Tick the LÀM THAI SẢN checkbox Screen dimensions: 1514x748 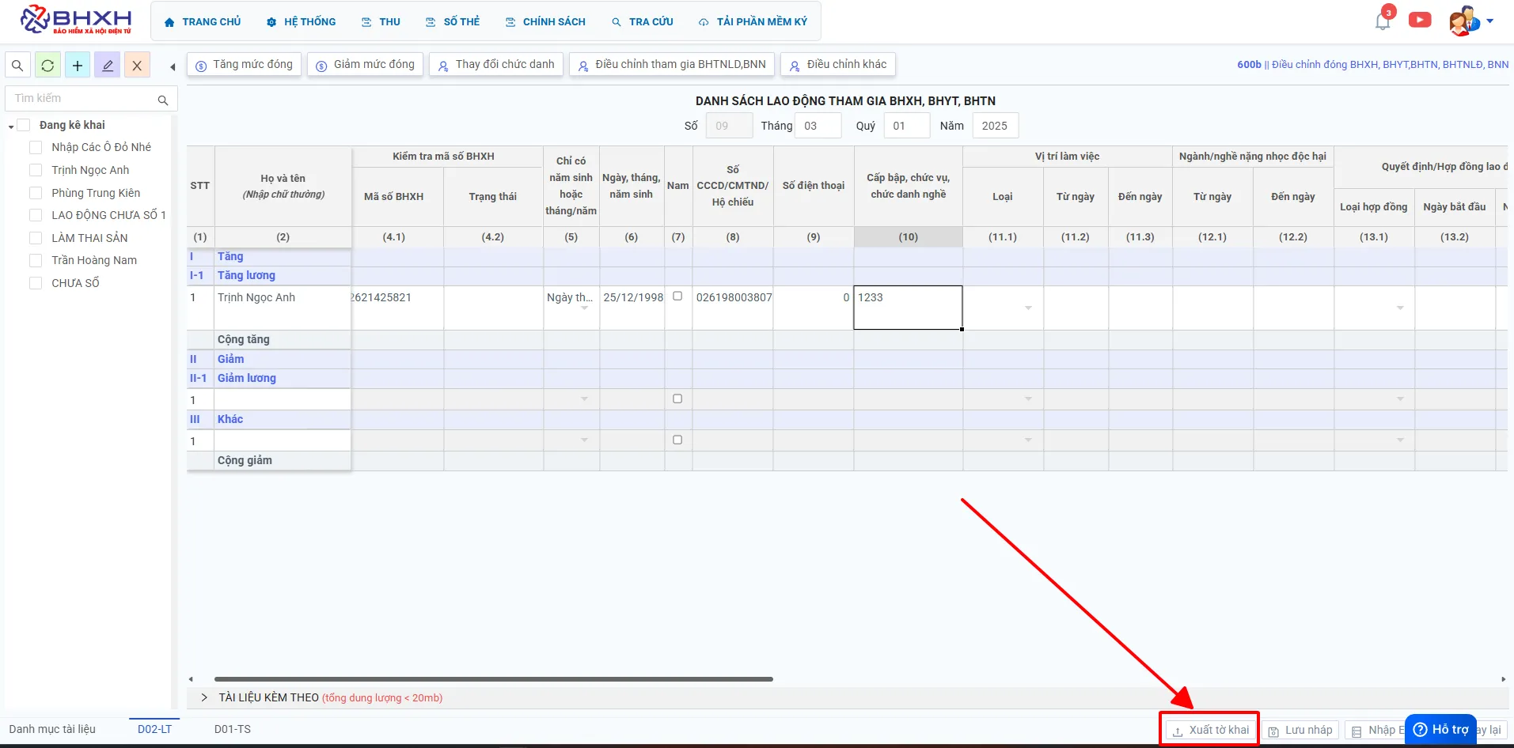point(36,238)
